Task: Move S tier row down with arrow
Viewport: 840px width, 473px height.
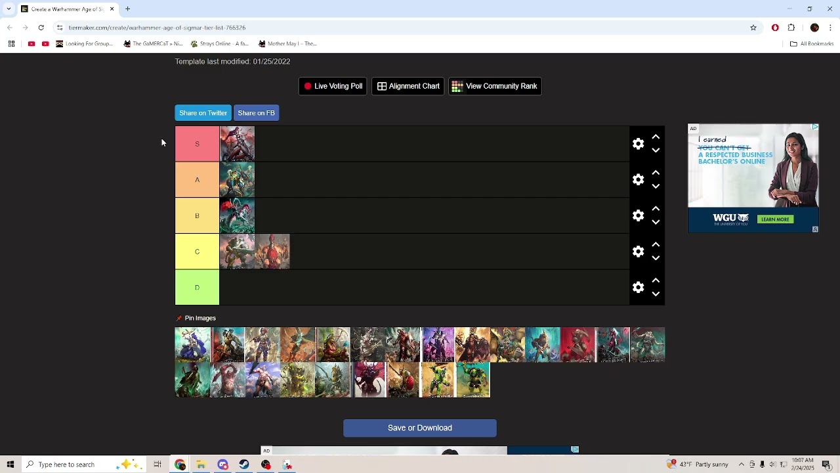Action: pyautogui.click(x=656, y=150)
